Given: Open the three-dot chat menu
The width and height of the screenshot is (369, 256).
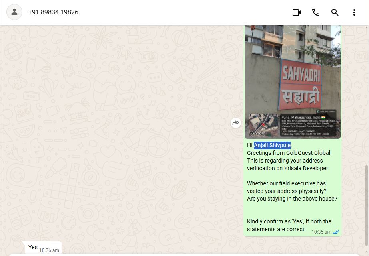Looking at the screenshot, I should pyautogui.click(x=354, y=12).
